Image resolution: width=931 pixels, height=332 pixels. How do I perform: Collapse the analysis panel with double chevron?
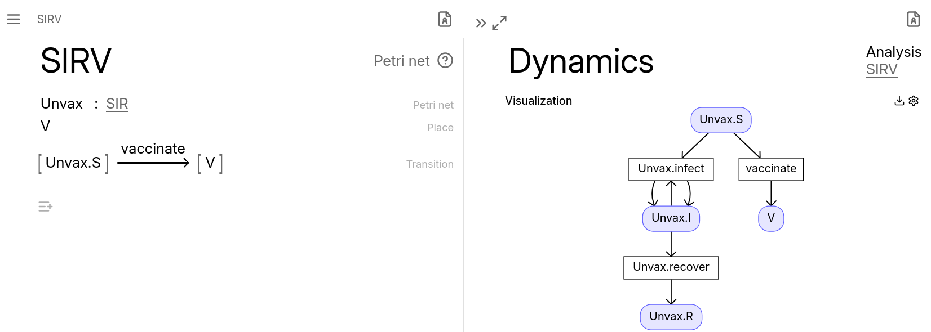coord(481,23)
